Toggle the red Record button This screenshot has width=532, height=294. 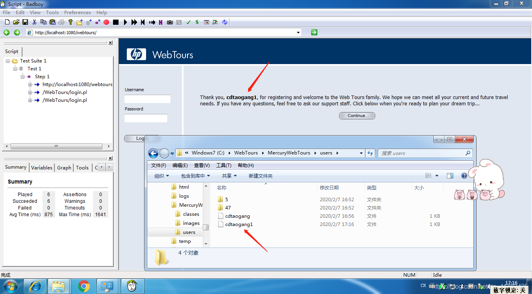click(106, 22)
